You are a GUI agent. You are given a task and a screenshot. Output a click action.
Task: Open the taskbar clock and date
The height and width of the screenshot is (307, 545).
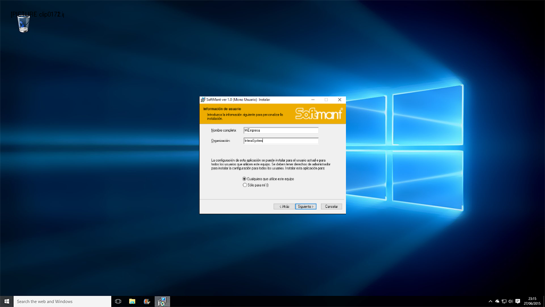click(532, 301)
